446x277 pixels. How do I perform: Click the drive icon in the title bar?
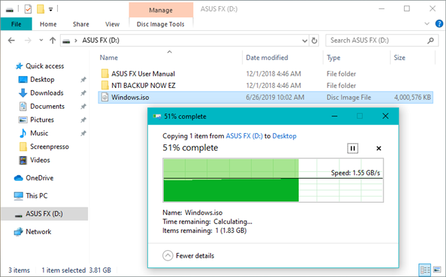pyautogui.click(x=10, y=10)
